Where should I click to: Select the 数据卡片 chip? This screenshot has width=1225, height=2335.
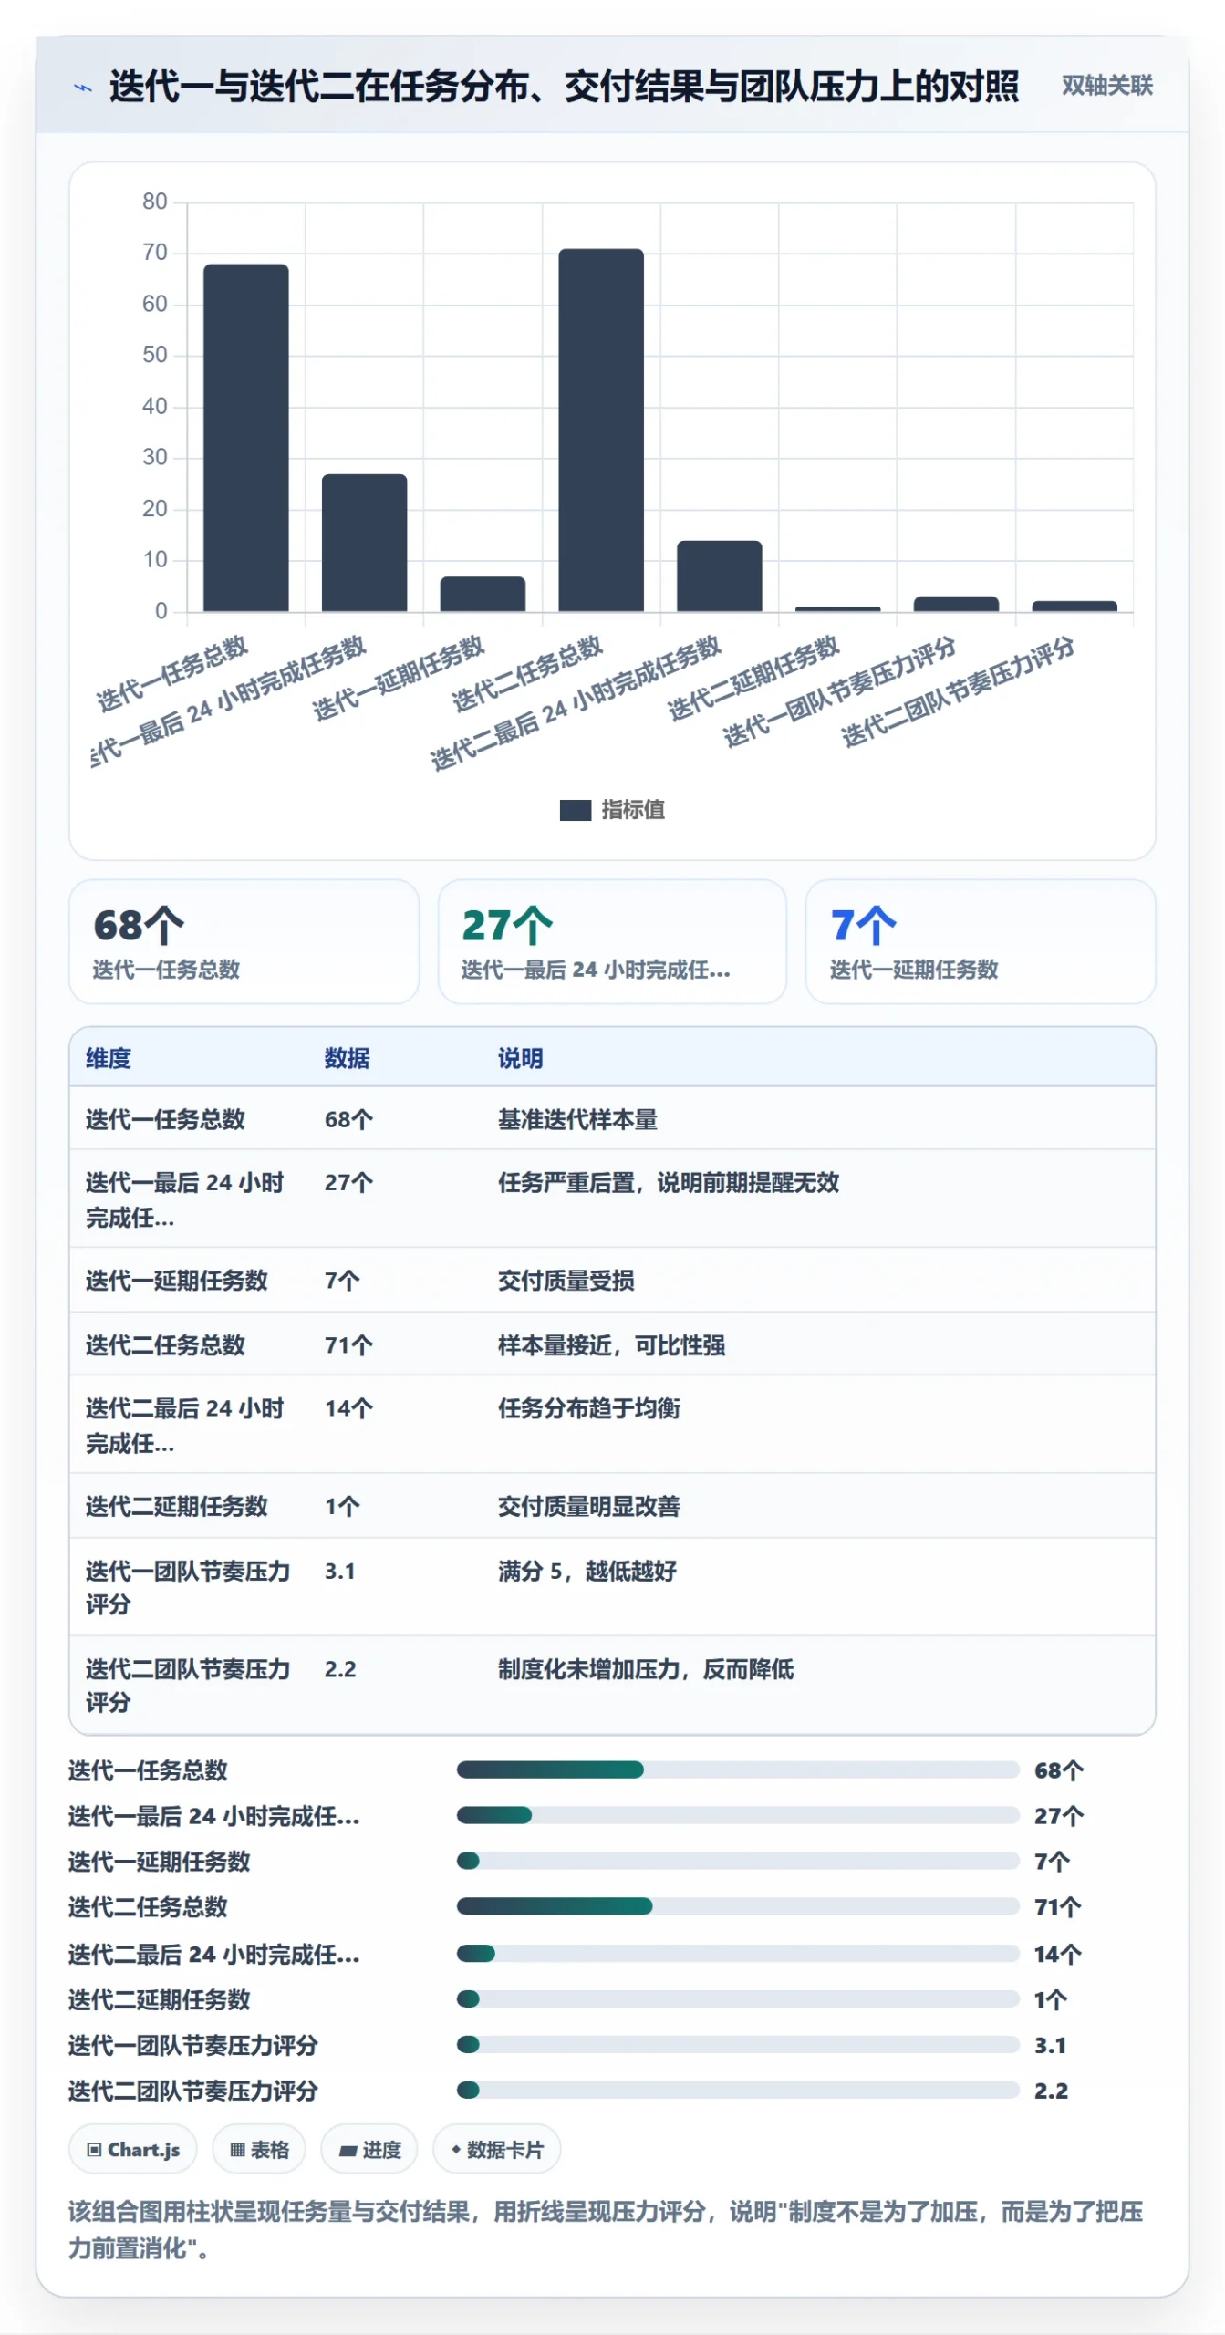coord(497,2150)
